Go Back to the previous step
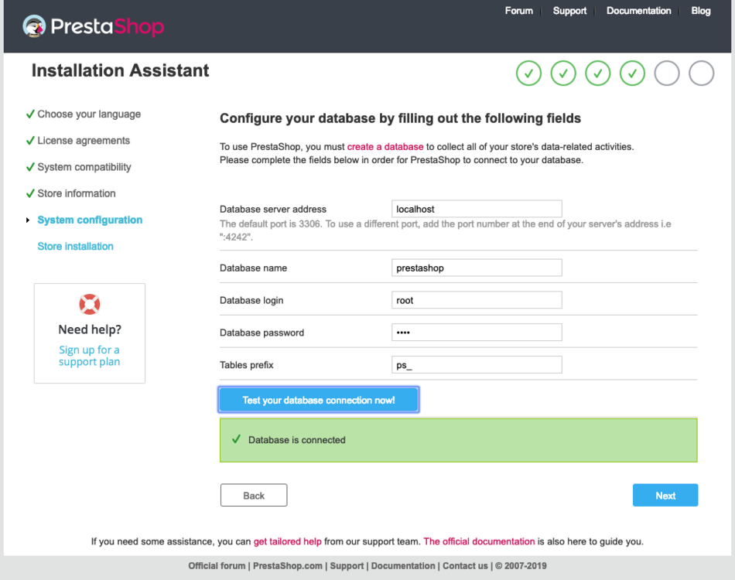 click(x=254, y=496)
